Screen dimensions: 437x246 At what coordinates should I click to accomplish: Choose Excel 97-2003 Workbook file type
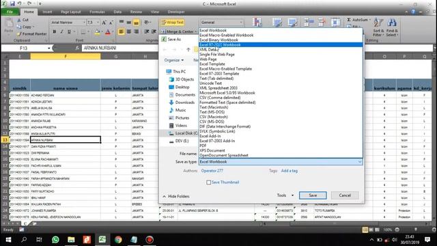[x=281, y=45]
